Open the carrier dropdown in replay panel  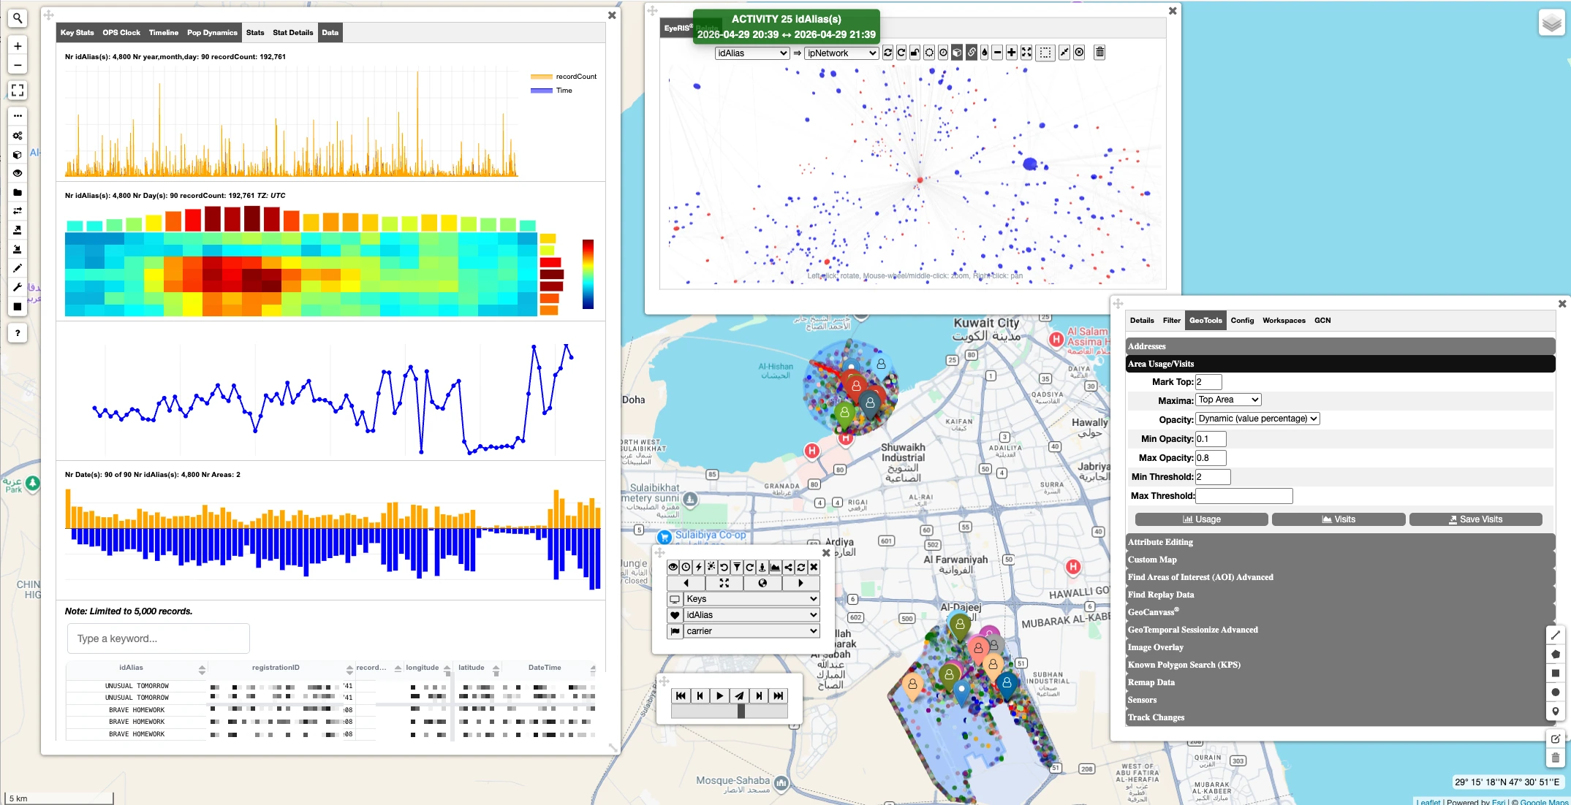click(752, 631)
